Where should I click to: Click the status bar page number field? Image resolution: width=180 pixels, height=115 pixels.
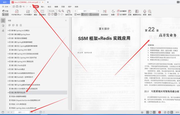(22, 112)
